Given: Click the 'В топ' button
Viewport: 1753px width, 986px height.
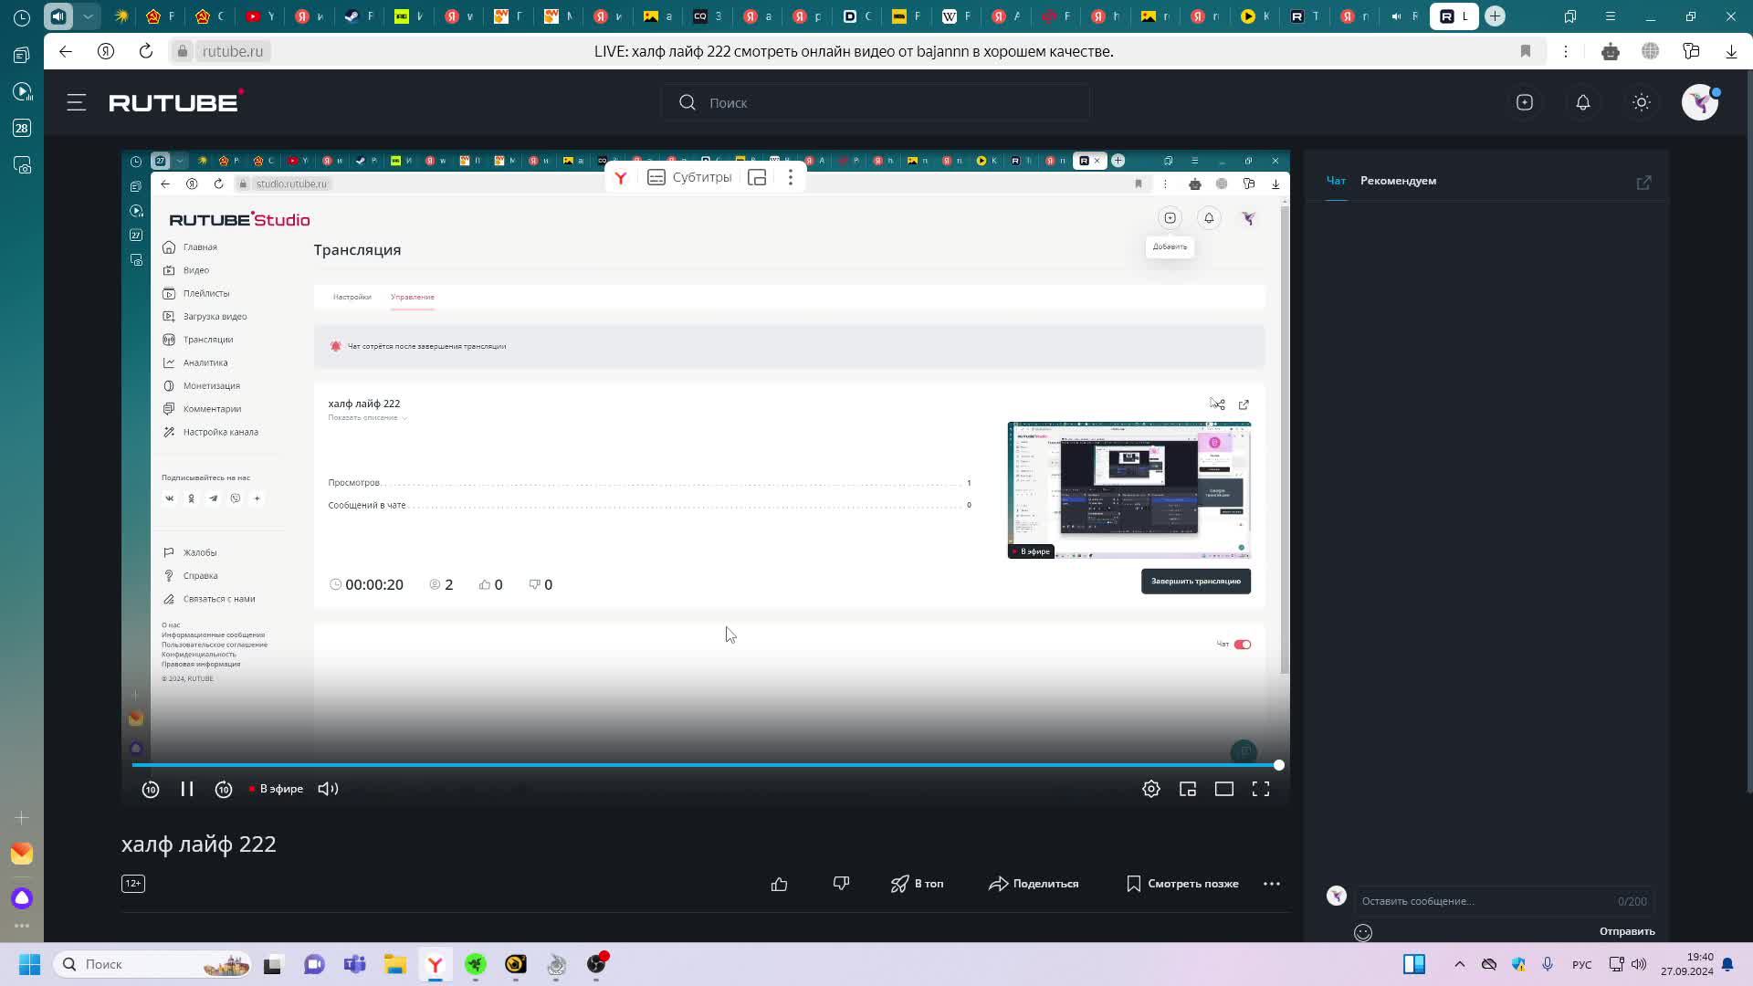Looking at the screenshot, I should coord(918,884).
